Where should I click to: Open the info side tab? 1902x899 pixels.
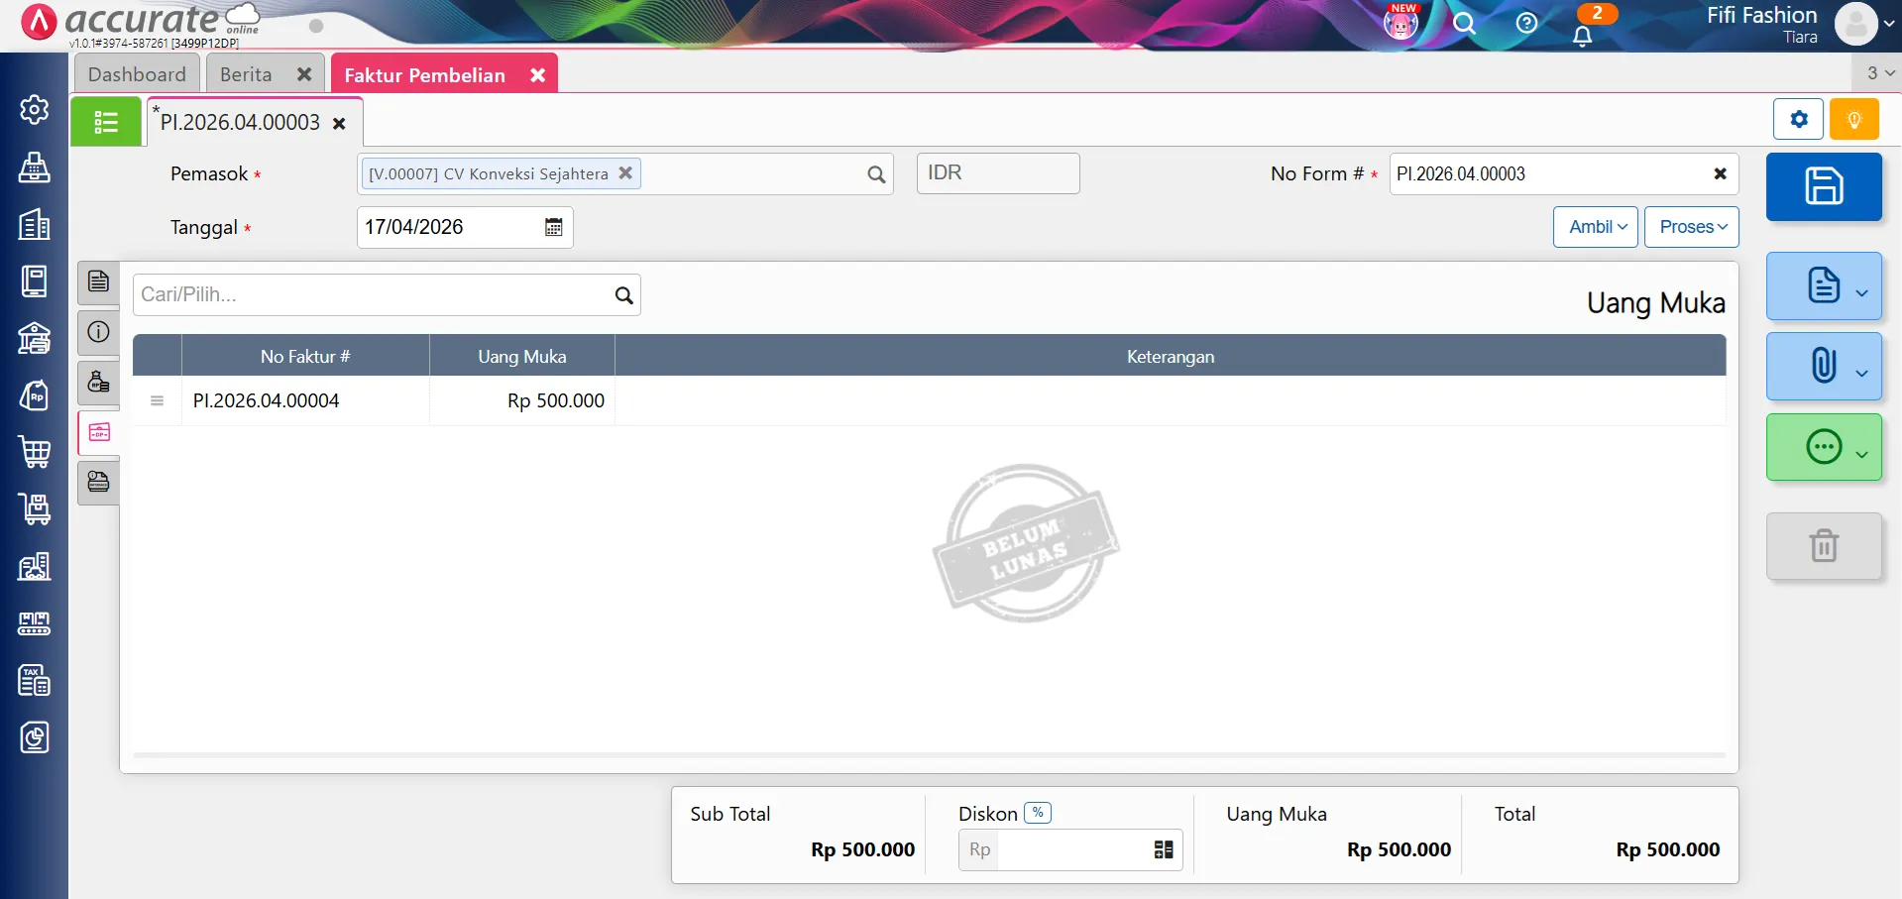pos(98,332)
